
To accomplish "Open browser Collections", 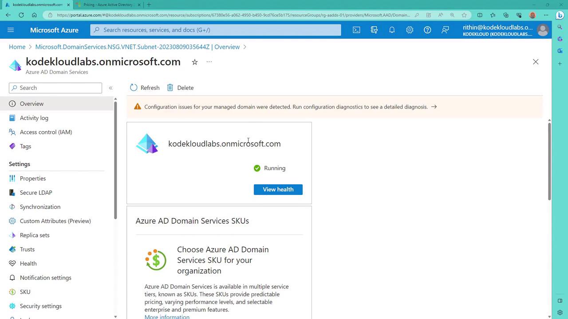I will coord(506,15).
